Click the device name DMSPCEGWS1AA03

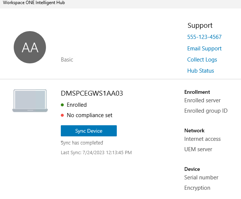pos(92,93)
